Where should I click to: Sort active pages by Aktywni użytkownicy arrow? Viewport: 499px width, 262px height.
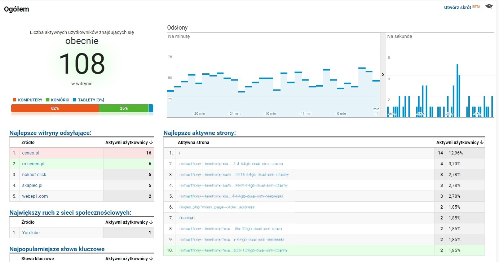point(482,143)
